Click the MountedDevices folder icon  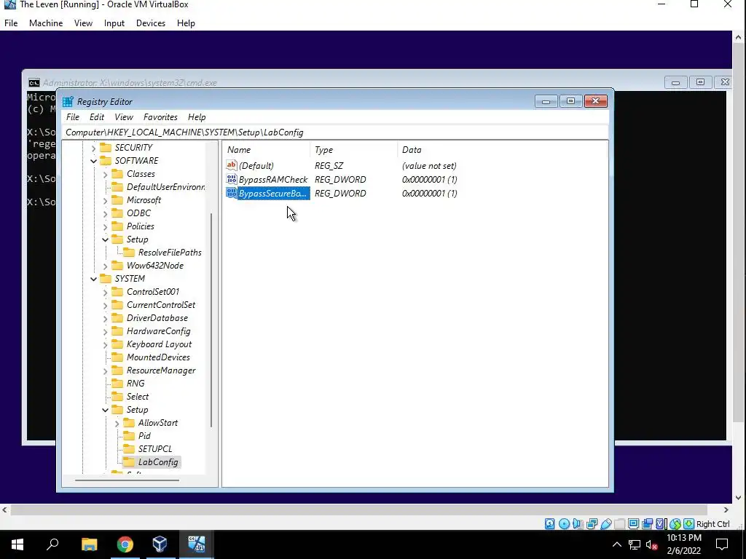coord(117,357)
